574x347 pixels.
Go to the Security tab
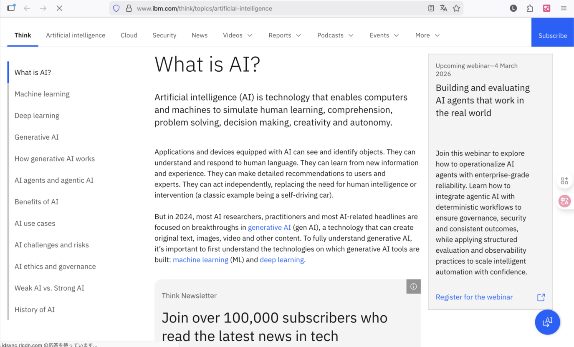(164, 35)
